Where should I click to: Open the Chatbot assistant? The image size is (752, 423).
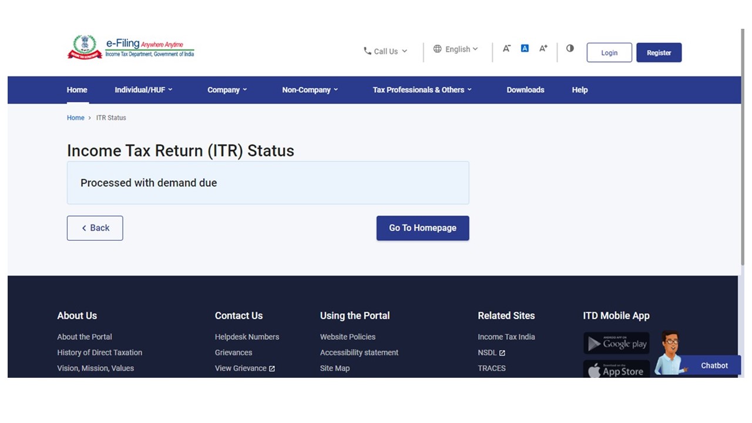pos(714,365)
